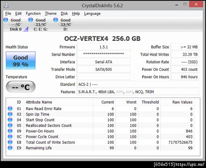Select the Reallocated Sectors Count attribute name

pyautogui.click(x=49, y=125)
